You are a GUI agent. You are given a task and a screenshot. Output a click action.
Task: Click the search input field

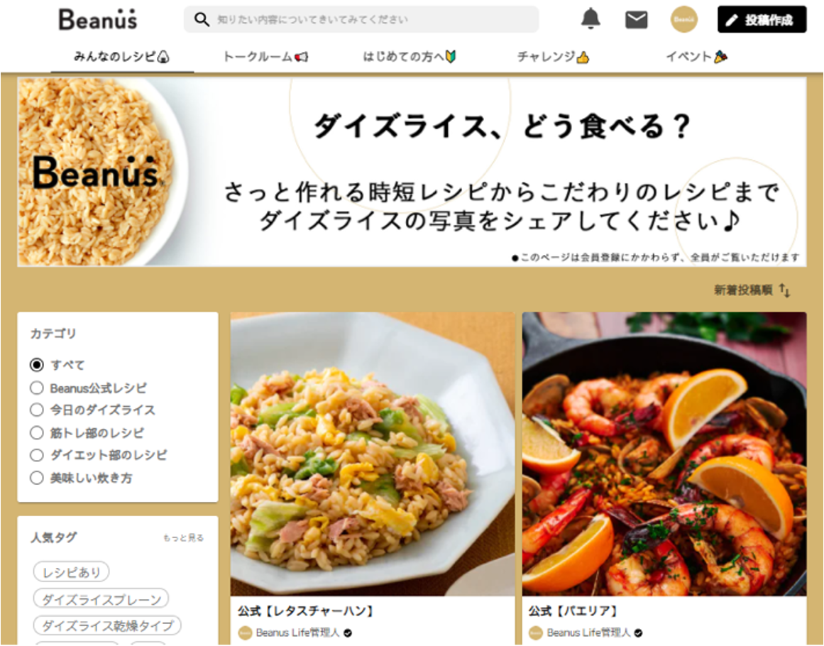[x=361, y=19]
